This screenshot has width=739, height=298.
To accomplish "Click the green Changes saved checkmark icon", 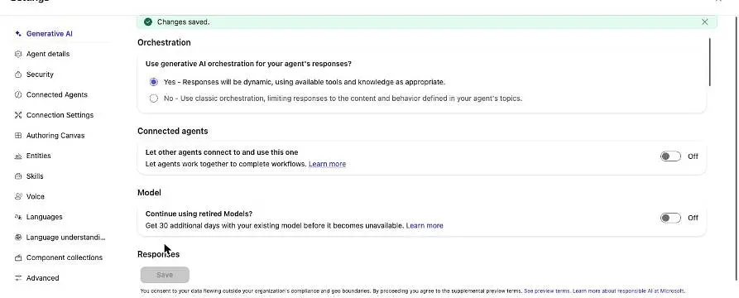I will (x=148, y=22).
